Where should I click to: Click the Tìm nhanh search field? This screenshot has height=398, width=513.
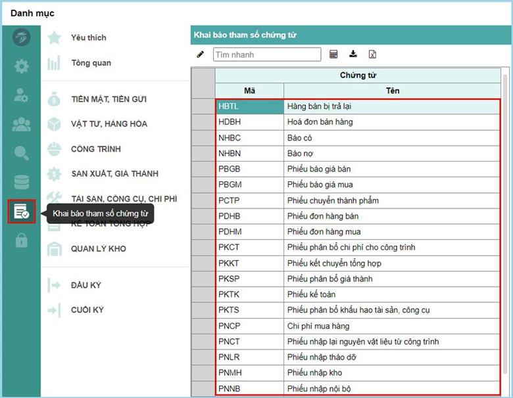point(267,55)
